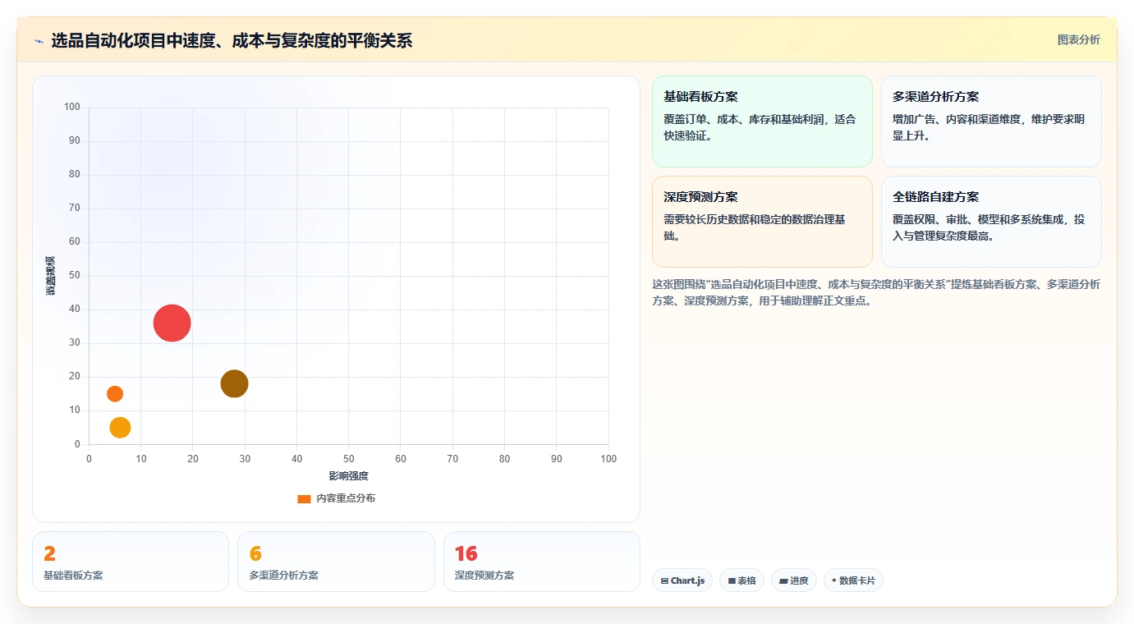
Task: Open the 全链路自建方案 card
Action: [x=991, y=222]
